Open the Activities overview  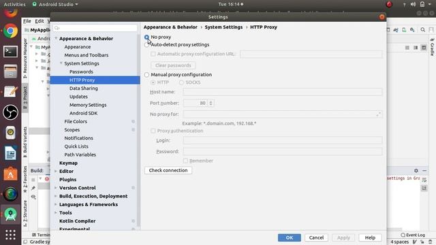click(x=14, y=4)
